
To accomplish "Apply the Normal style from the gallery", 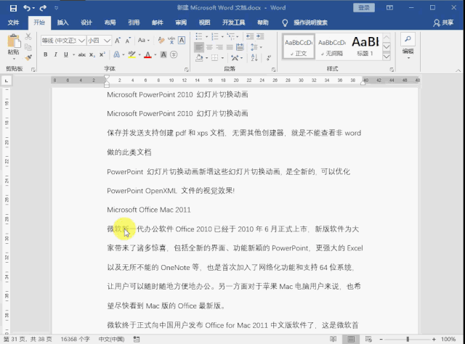I will click(x=299, y=47).
